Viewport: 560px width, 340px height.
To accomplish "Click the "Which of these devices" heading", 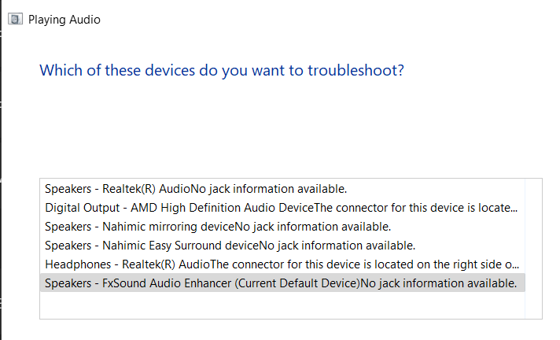I will coord(222,70).
